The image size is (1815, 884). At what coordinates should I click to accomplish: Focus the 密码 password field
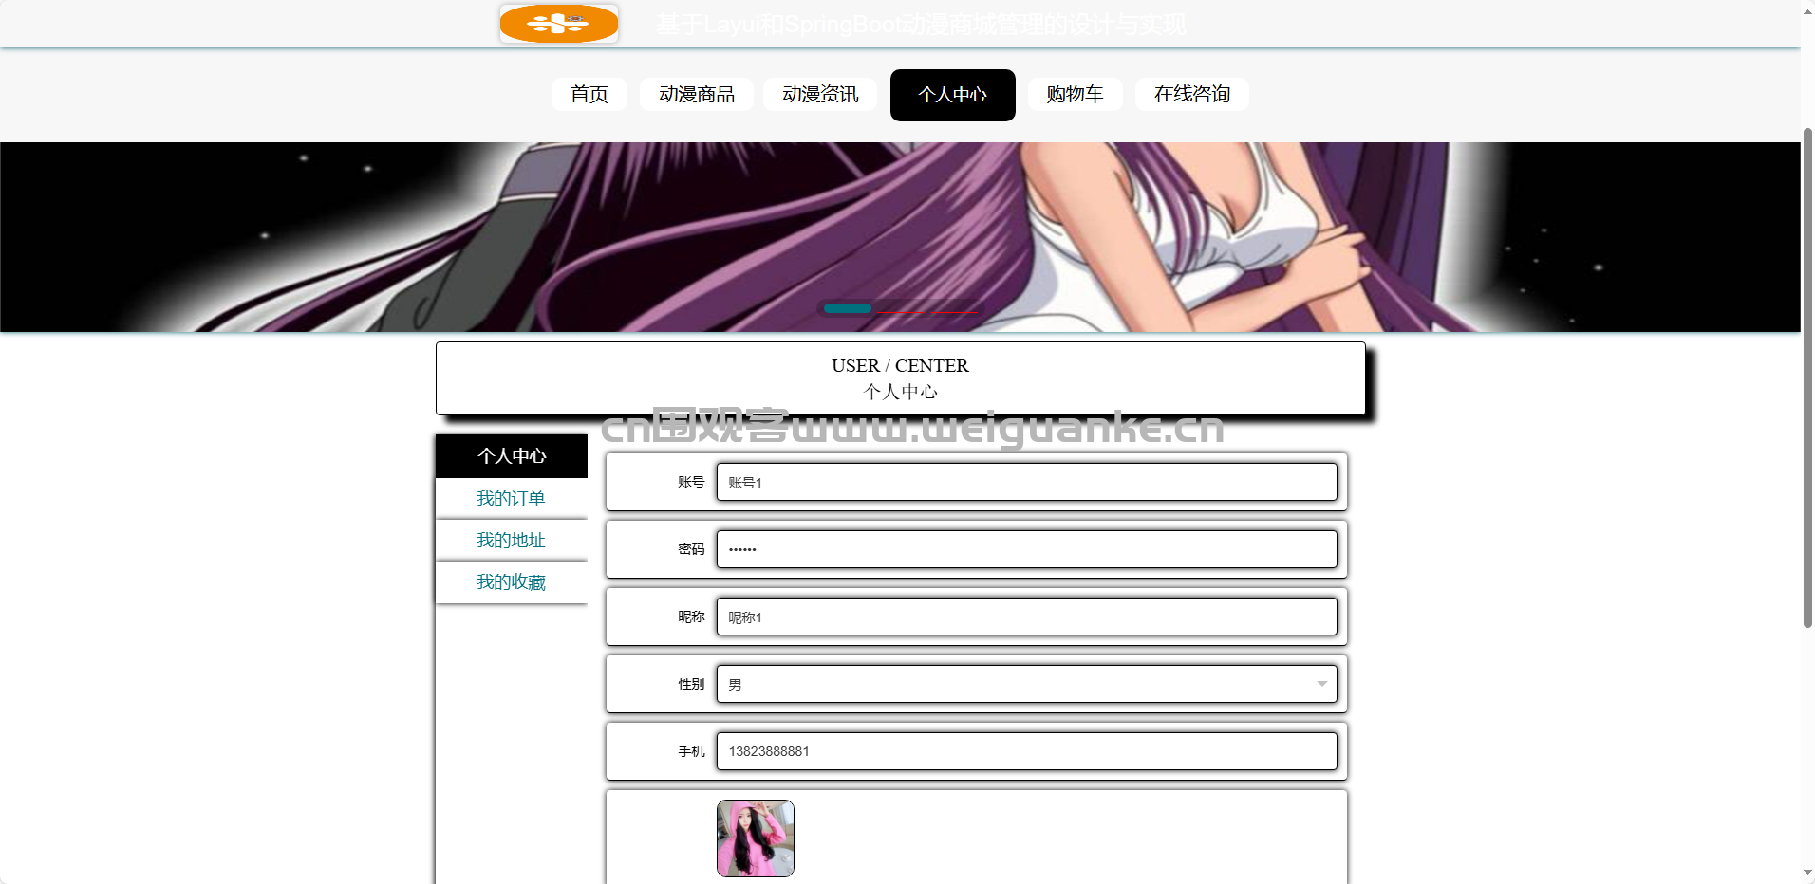point(1027,549)
